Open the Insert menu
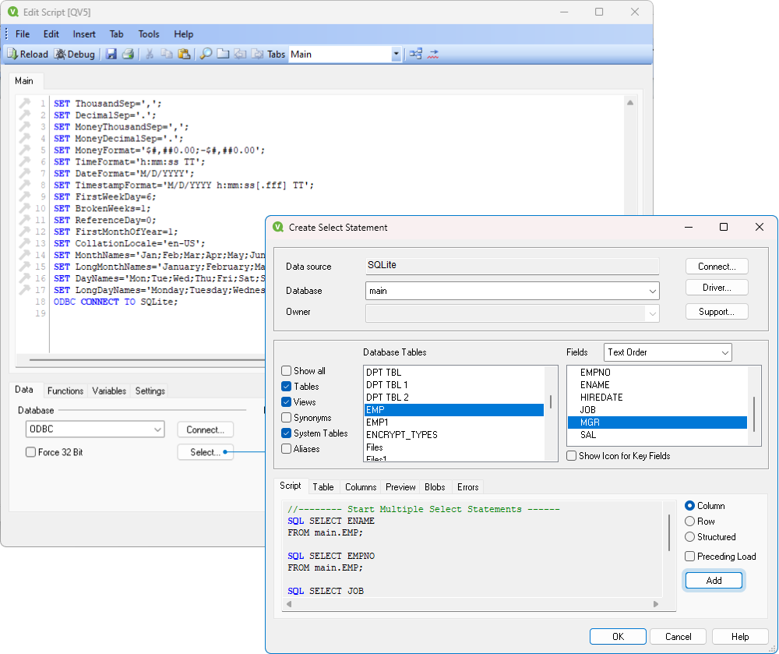The image size is (779, 654). (84, 34)
